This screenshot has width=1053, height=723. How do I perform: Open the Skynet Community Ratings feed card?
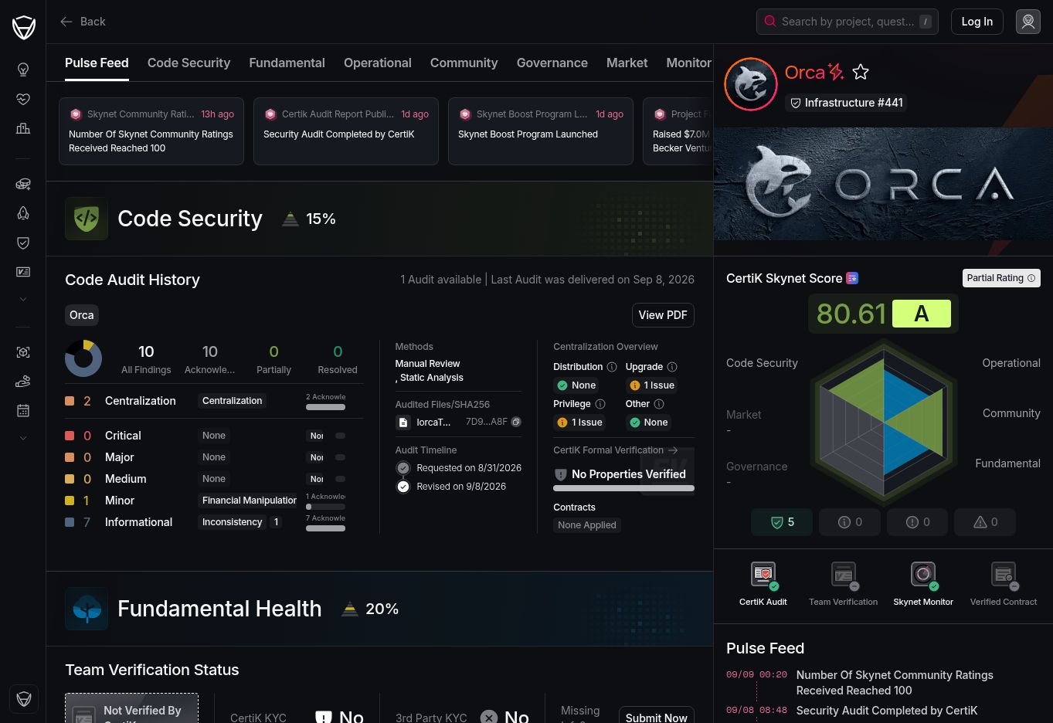[x=151, y=131]
